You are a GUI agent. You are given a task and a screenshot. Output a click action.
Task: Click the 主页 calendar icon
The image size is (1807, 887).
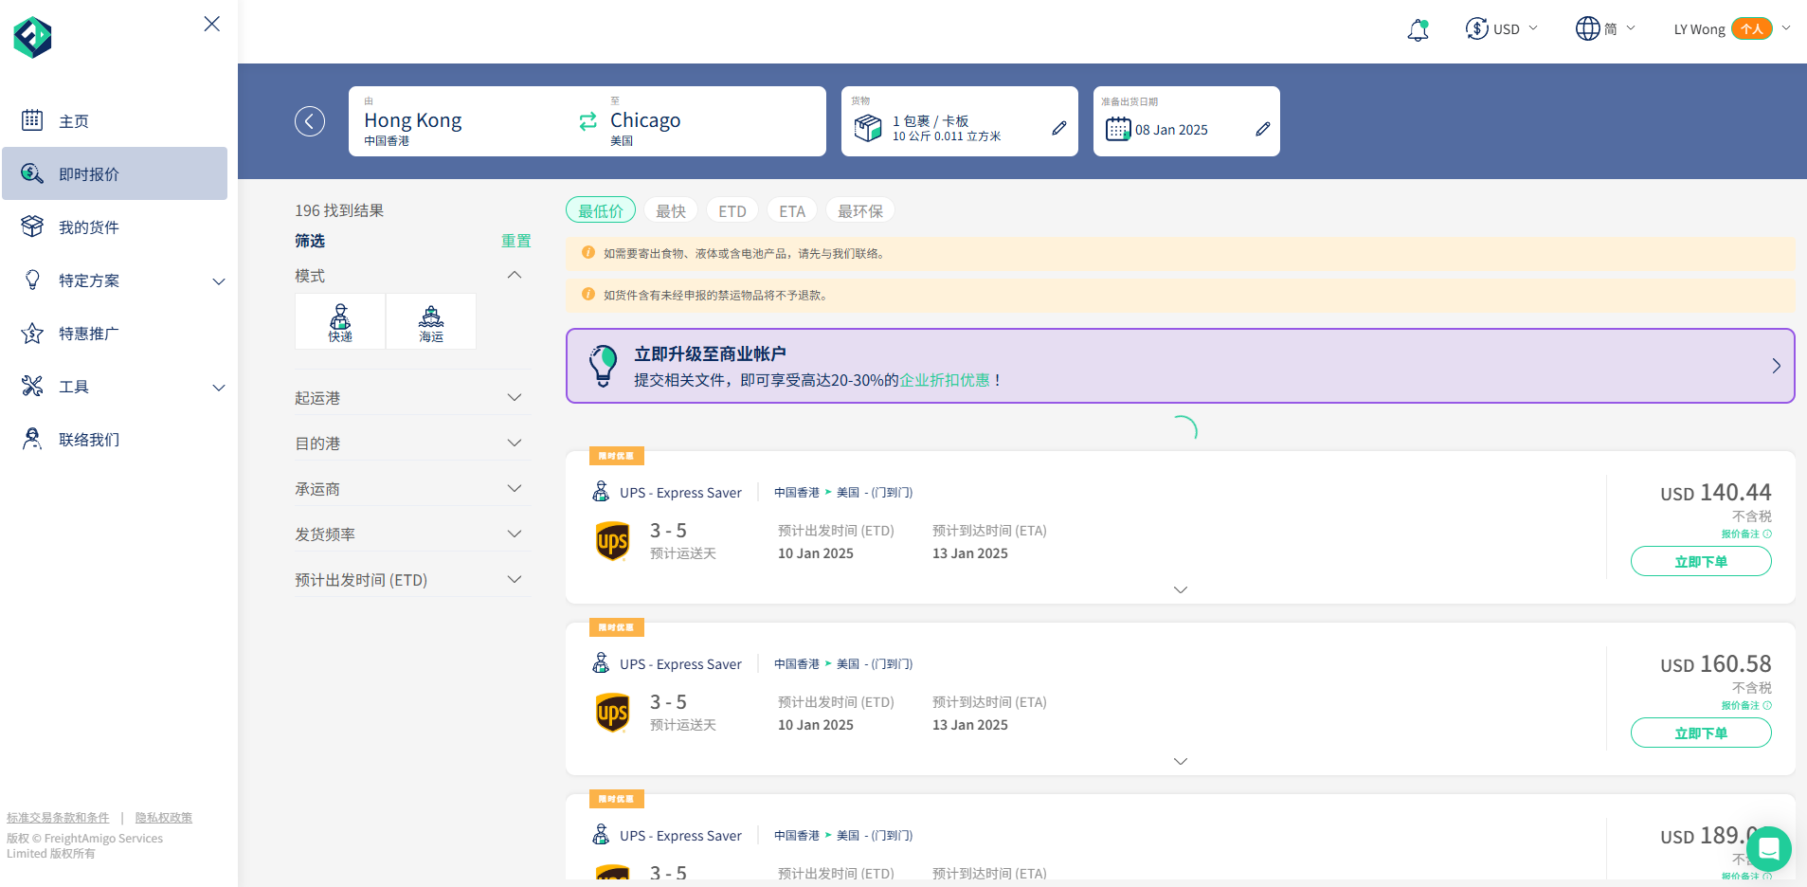coord(32,119)
